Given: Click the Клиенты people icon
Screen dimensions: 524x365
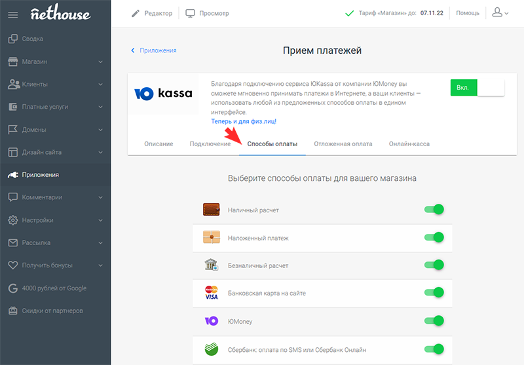Looking at the screenshot, I should tap(14, 85).
